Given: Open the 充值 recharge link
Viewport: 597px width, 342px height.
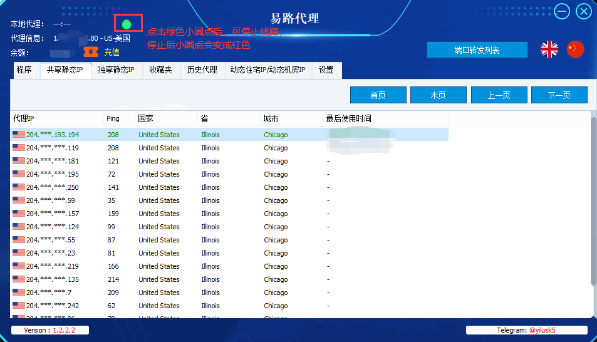Looking at the screenshot, I should [x=112, y=52].
